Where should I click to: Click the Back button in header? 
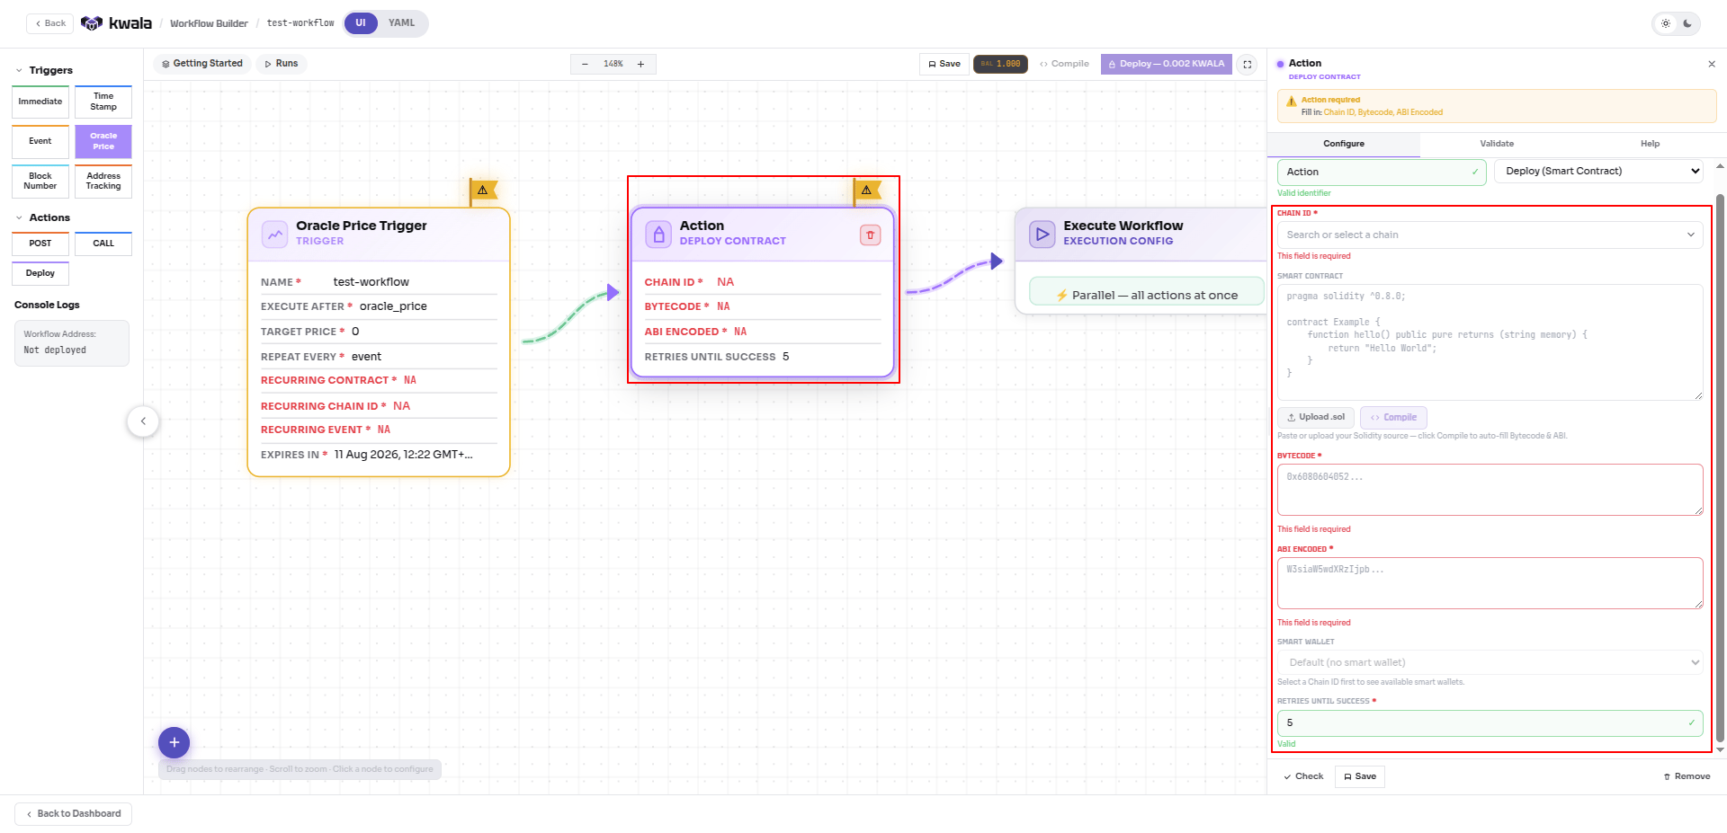point(50,23)
